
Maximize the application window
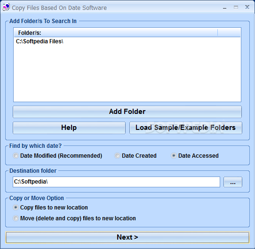[x=236, y=8]
